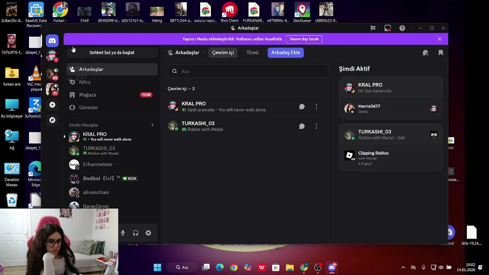Click Clipping Roblox activity text
489x275 pixels.
373,153
